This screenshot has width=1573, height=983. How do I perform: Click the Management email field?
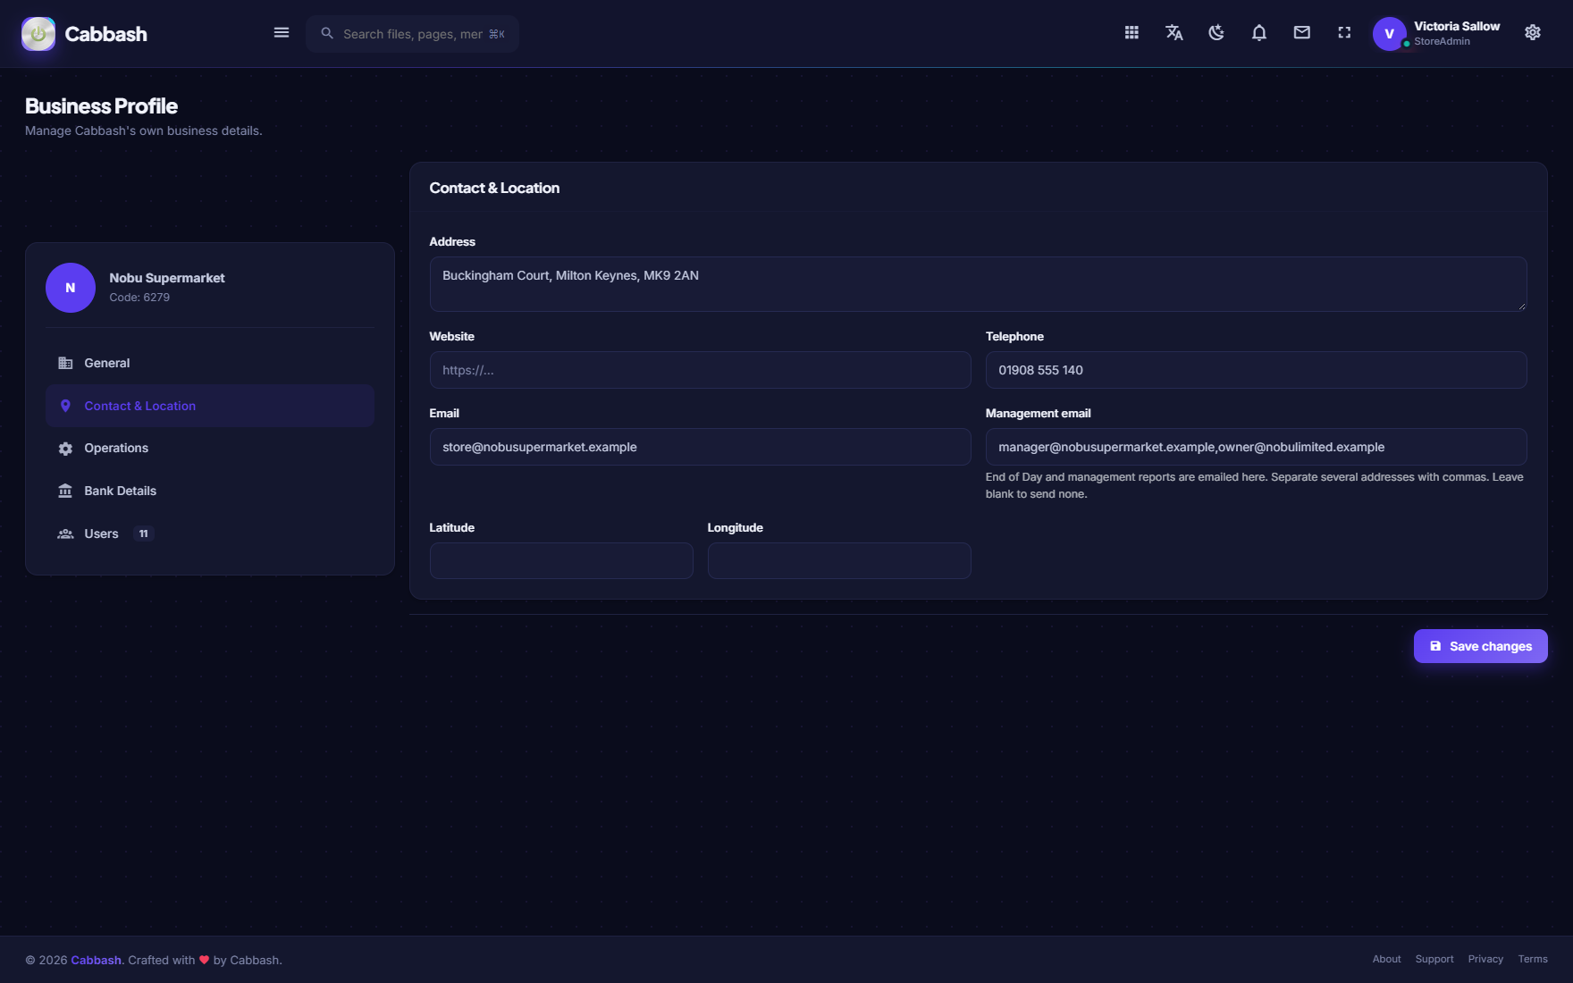(1256, 447)
